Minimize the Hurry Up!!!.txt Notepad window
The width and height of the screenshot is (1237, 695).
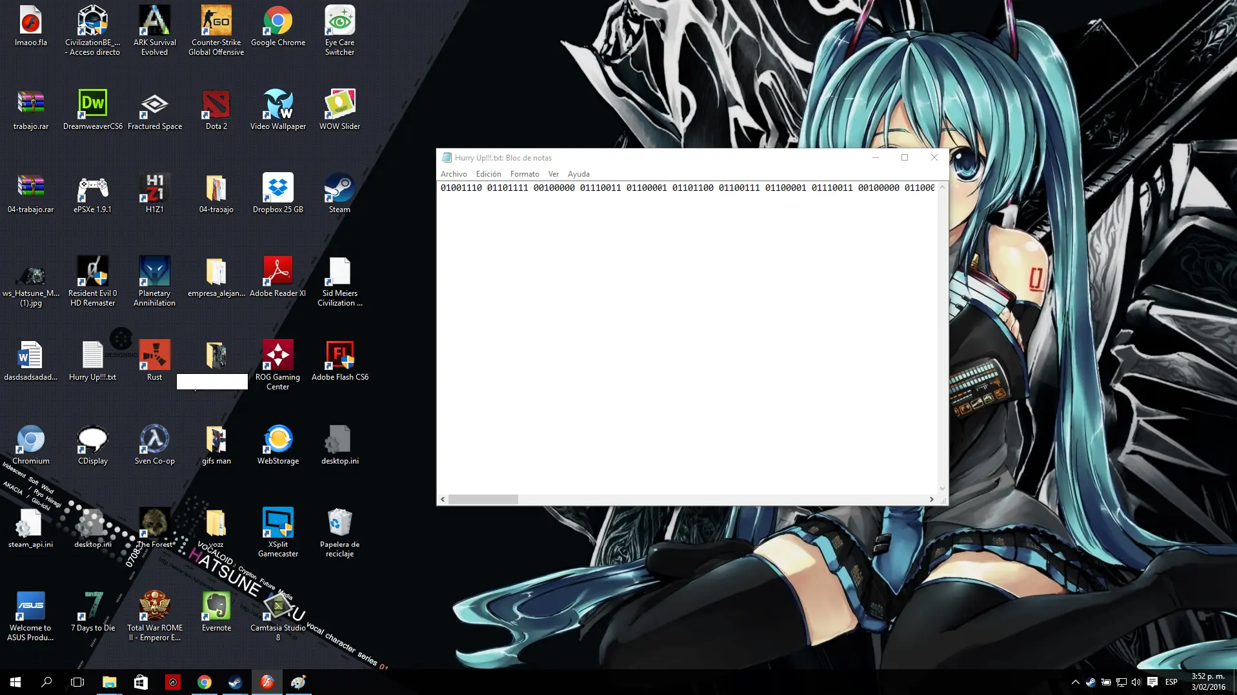coord(876,157)
